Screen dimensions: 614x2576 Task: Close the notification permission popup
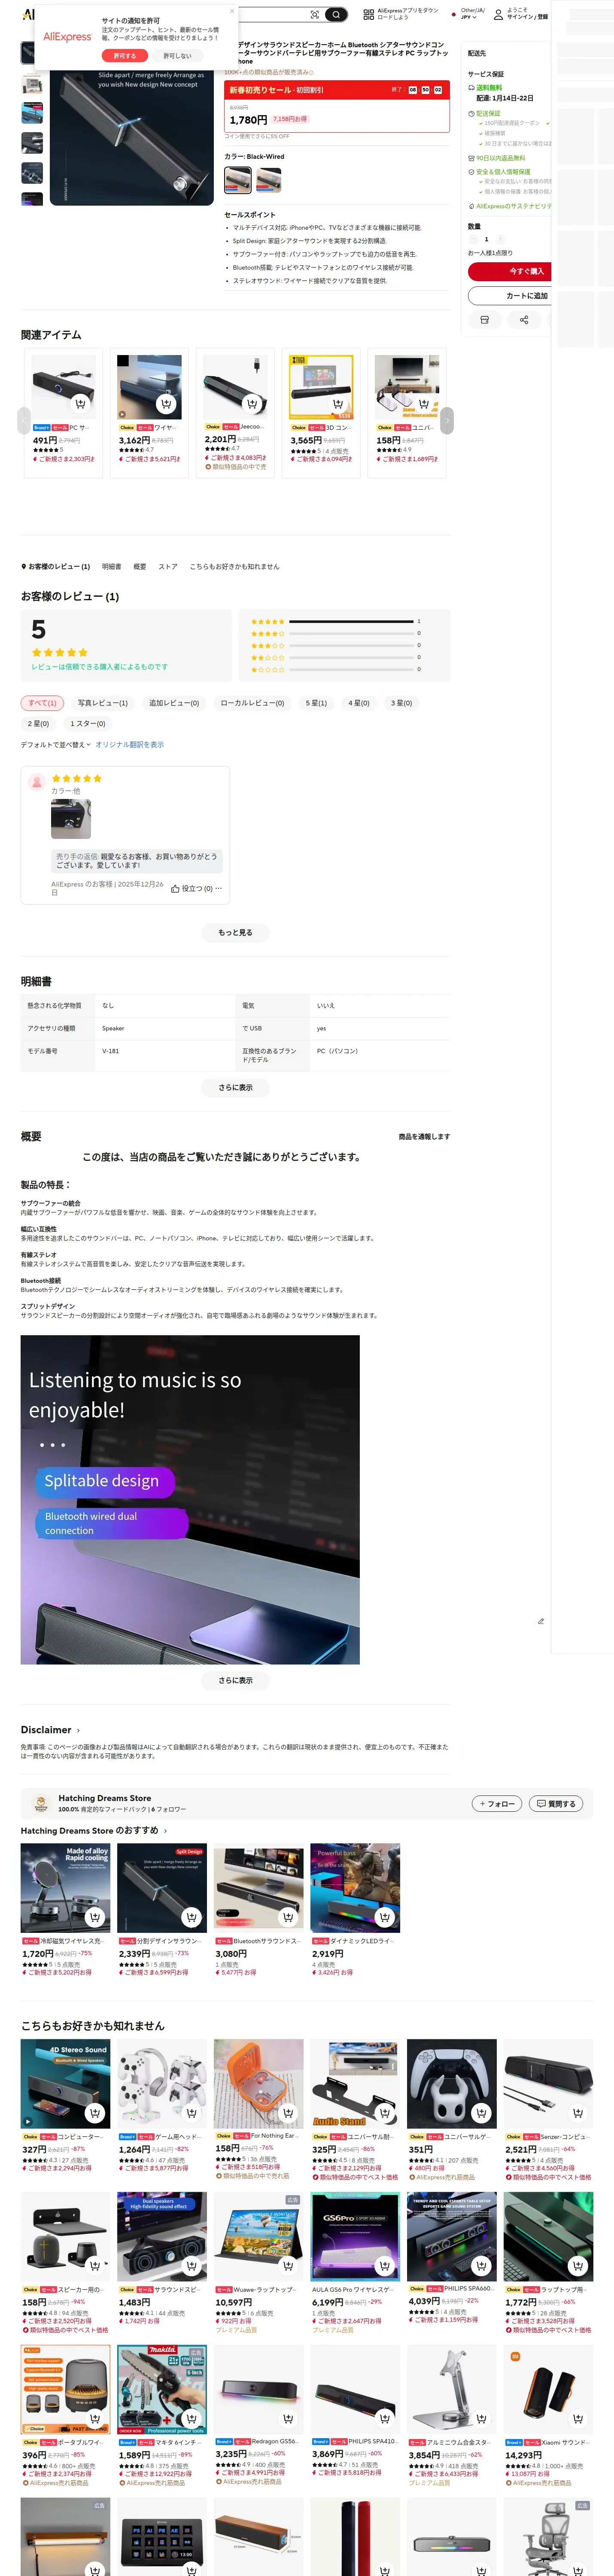[x=232, y=11]
